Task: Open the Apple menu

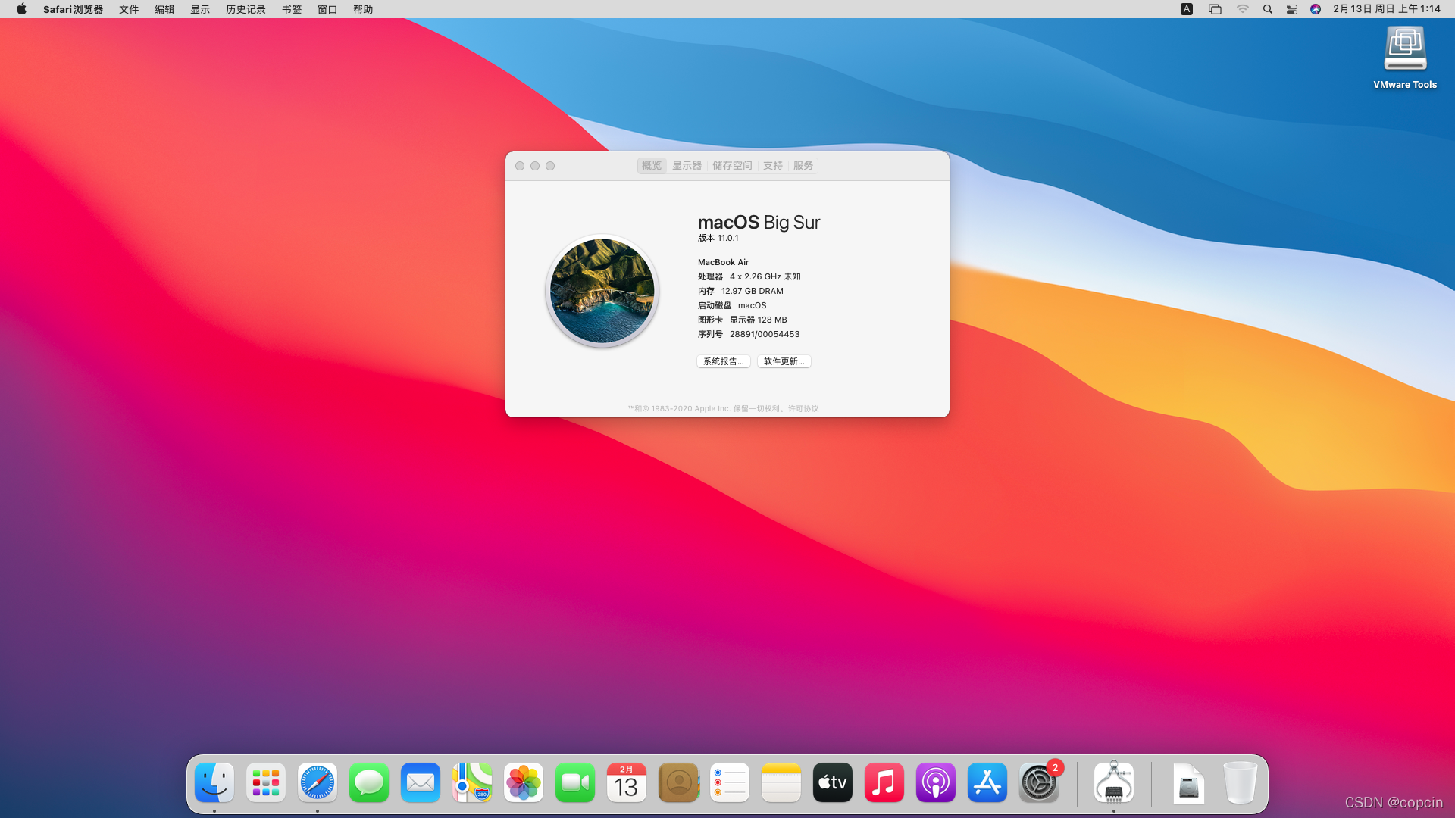Action: pos(21,9)
